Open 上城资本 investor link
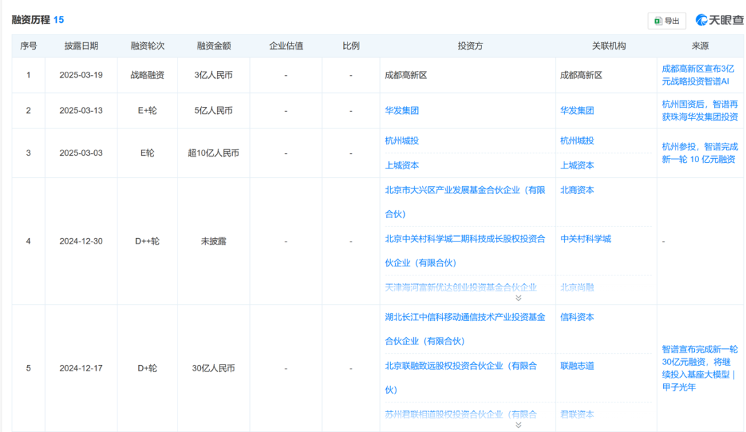This screenshot has height=432, width=746. (x=402, y=166)
